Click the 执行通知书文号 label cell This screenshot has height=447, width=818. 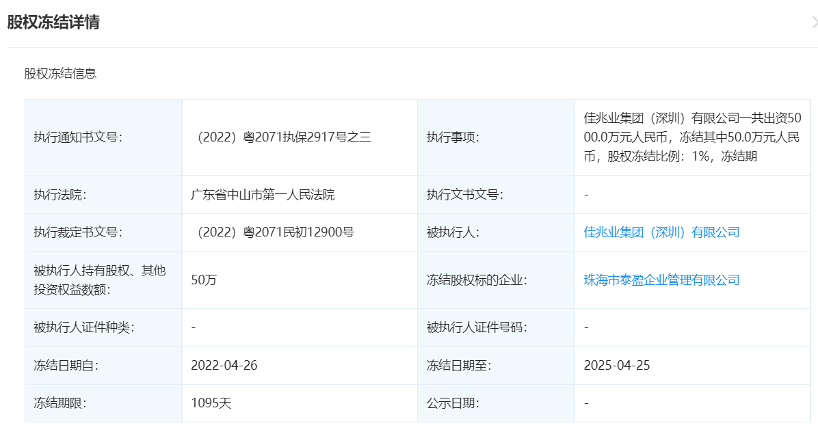click(78, 137)
